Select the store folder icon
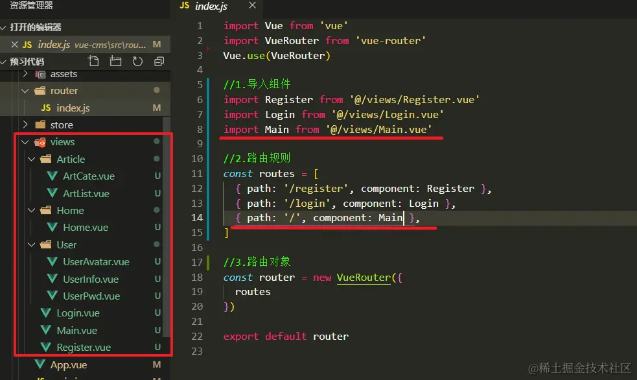 [40, 125]
